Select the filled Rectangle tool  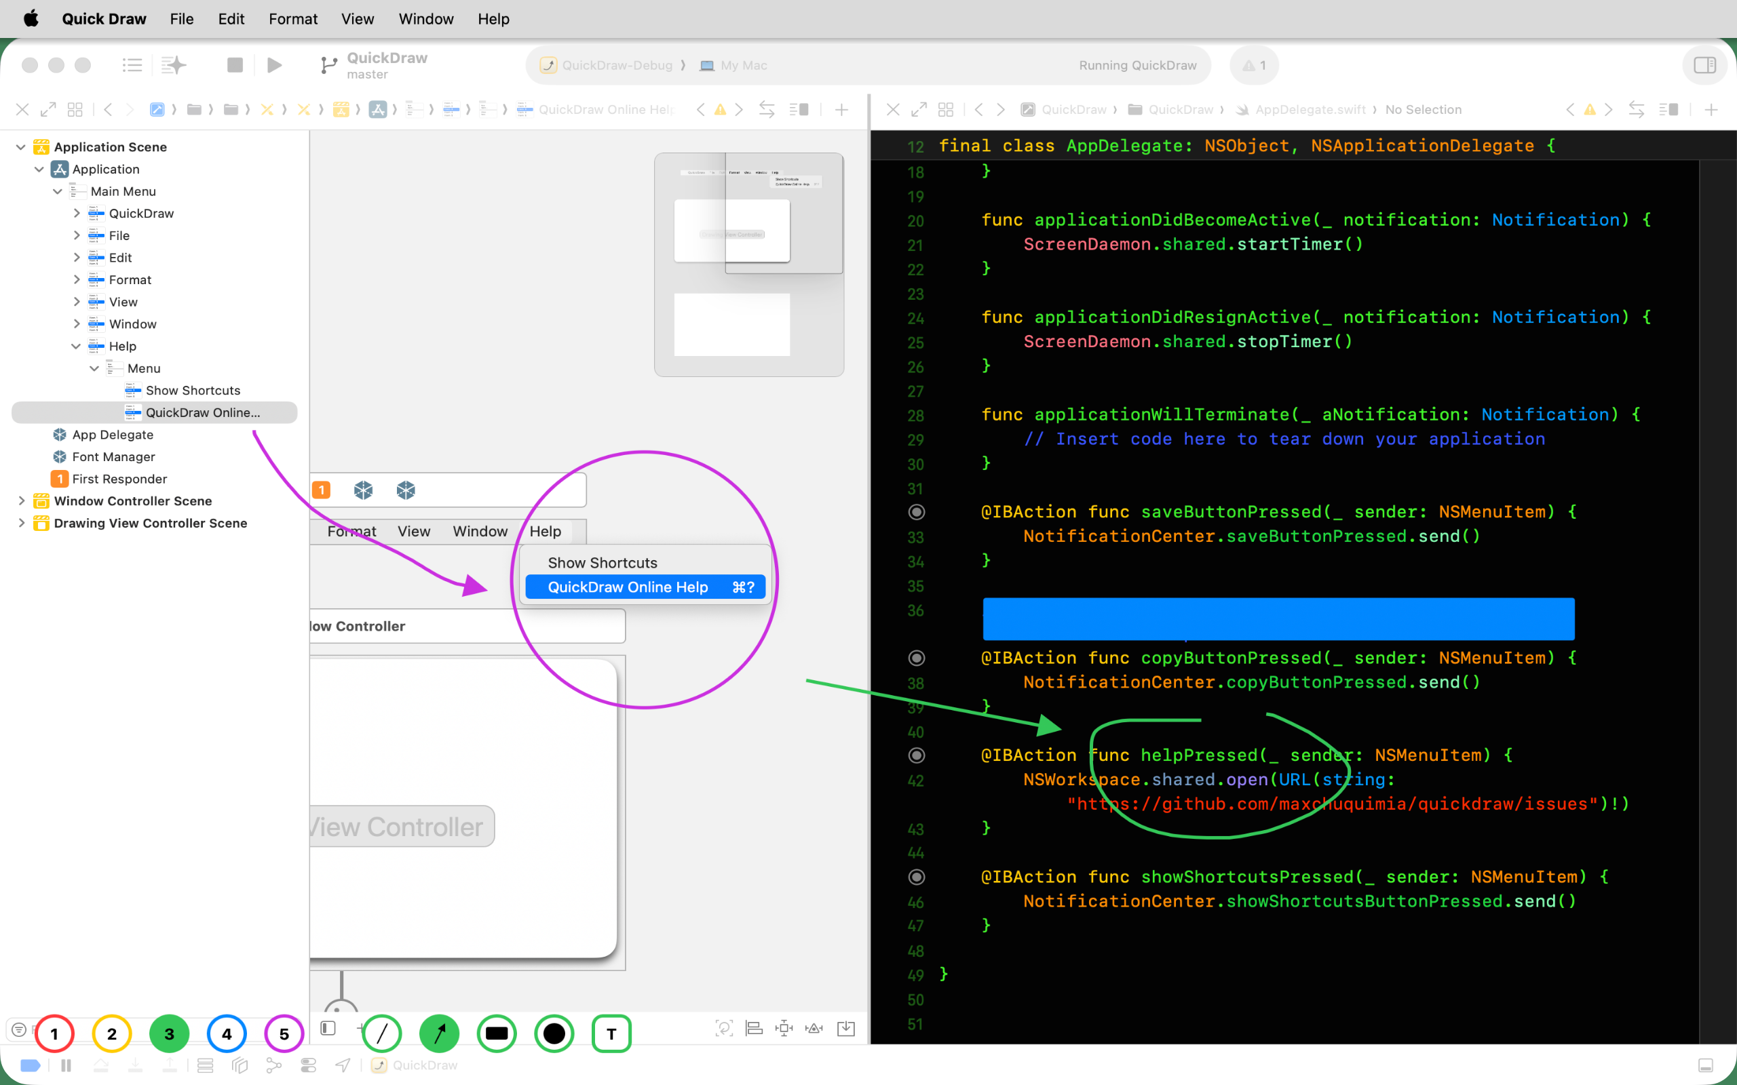497,1033
